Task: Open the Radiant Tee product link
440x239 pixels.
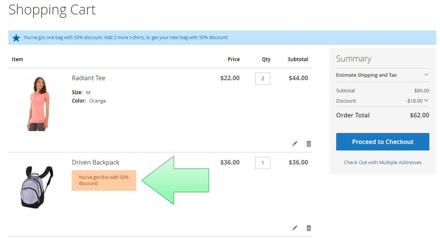Action: pyautogui.click(x=88, y=78)
